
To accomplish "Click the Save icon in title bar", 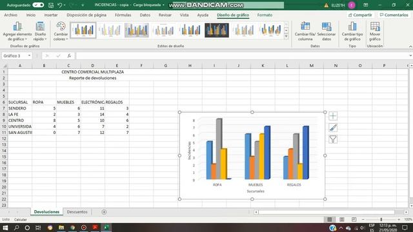I will tap(51, 5).
